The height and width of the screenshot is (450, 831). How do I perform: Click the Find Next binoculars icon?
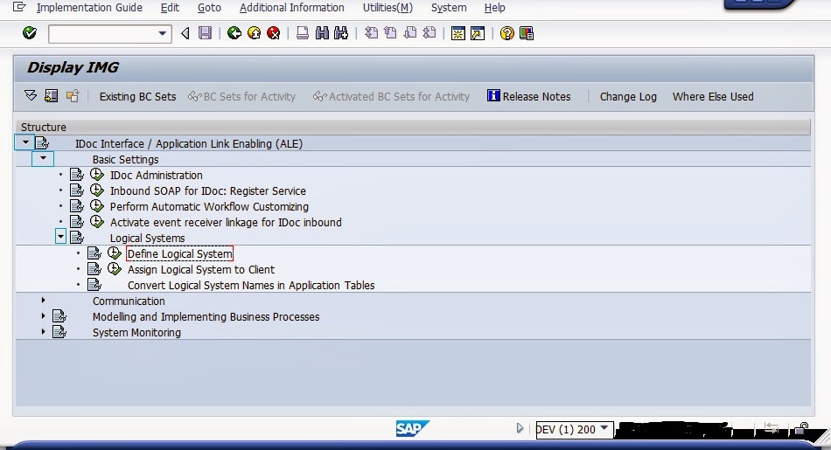[x=341, y=33]
